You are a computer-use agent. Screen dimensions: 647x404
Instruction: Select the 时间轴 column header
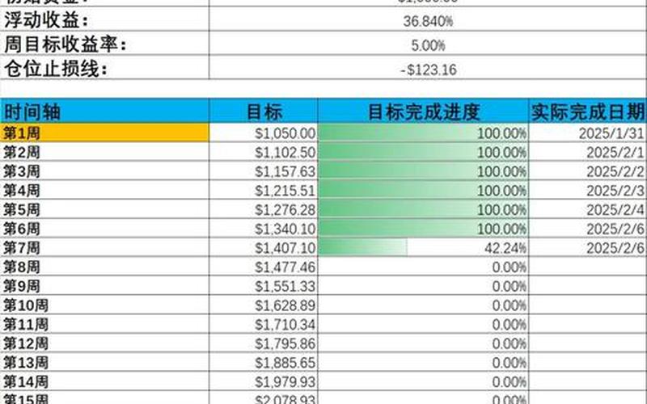point(105,111)
